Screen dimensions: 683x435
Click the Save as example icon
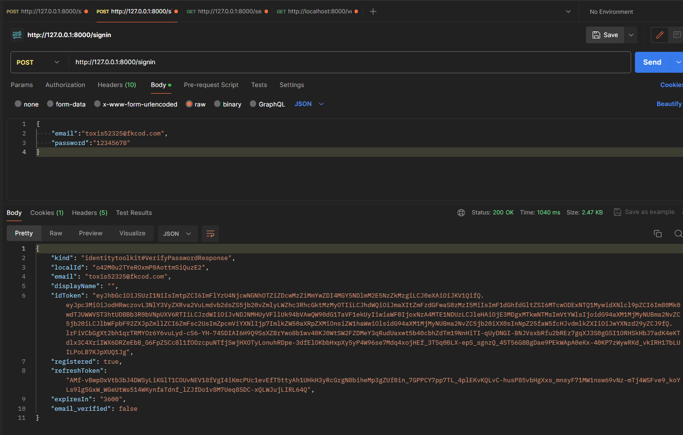tap(617, 212)
